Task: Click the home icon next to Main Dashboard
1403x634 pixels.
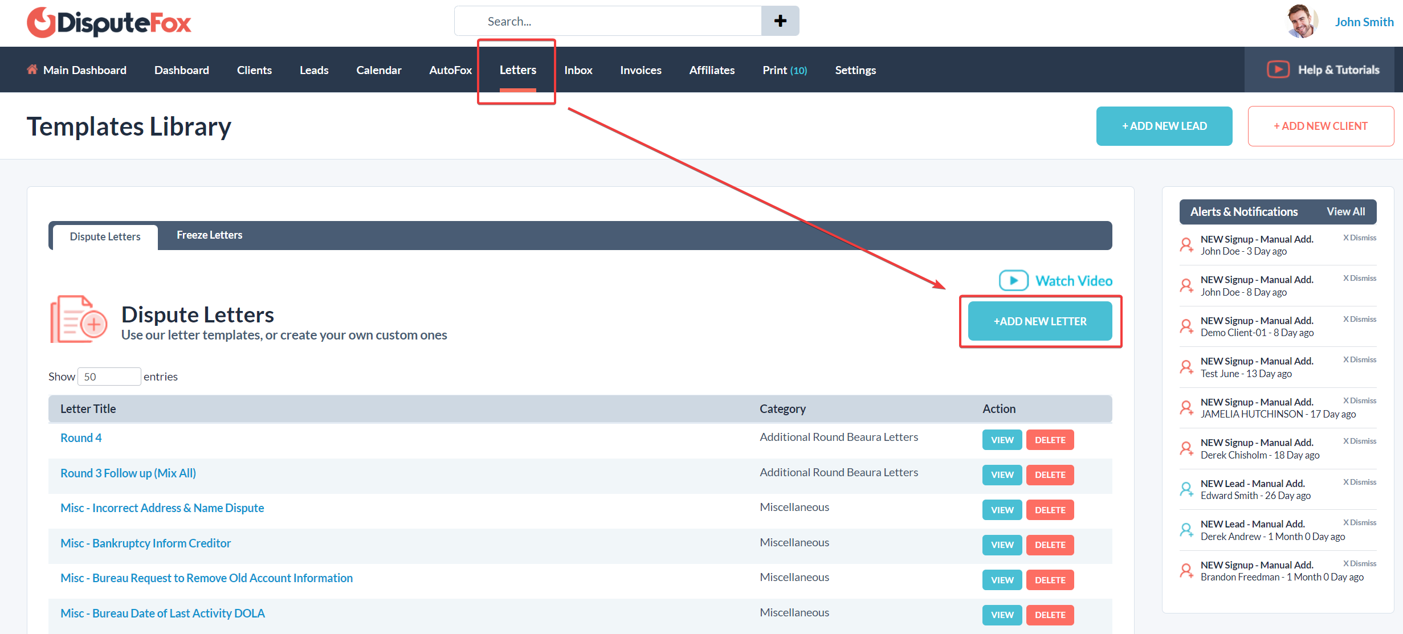Action: tap(32, 69)
